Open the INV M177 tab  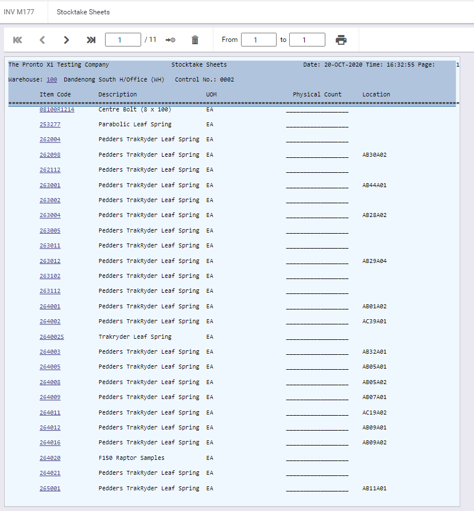pos(19,12)
